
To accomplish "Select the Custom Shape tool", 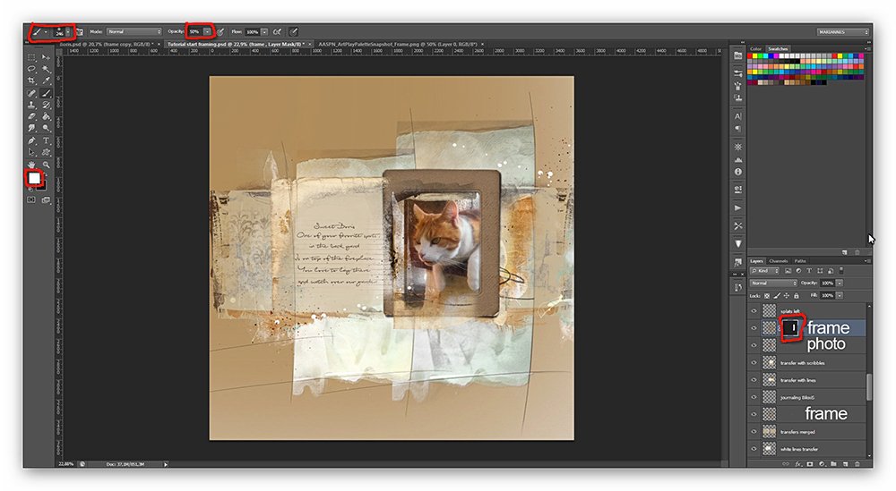I will pos(46,152).
